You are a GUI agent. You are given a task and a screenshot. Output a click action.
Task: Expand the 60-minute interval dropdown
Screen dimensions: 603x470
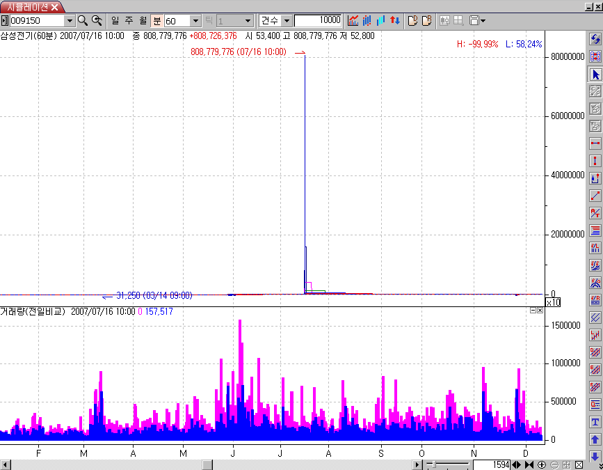tap(195, 21)
